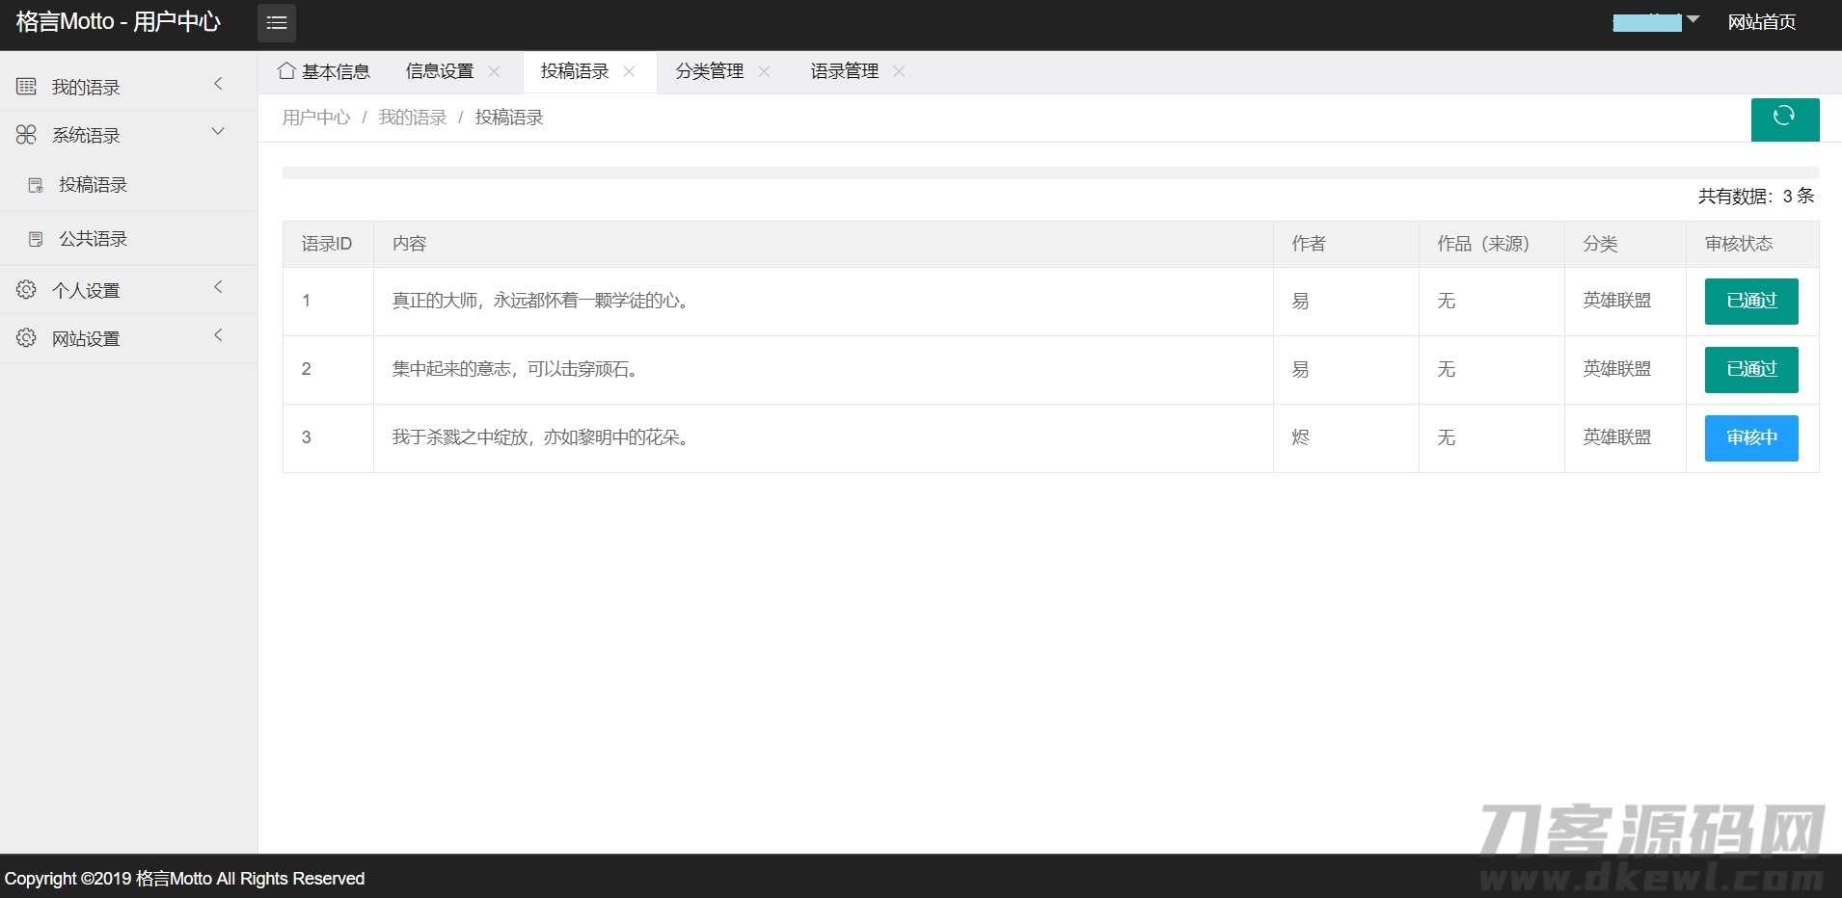Open 公共语录 in the sidebar

[x=93, y=239]
